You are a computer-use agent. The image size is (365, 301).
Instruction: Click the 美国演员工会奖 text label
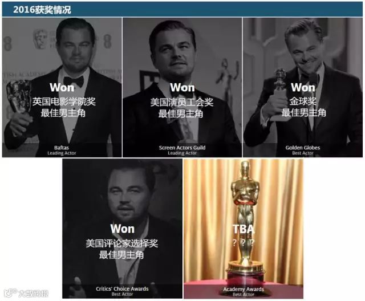point(182,102)
